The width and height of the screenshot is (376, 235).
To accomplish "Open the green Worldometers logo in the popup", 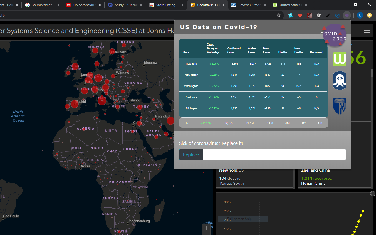I will tap(340, 59).
